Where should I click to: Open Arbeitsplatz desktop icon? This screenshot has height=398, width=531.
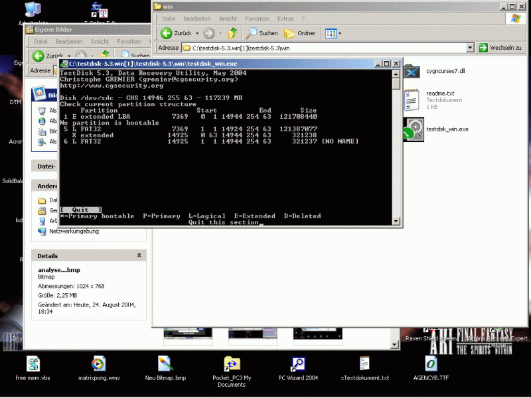point(33,10)
